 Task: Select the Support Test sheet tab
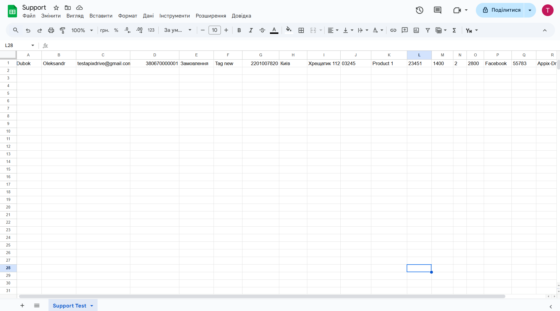(70, 305)
